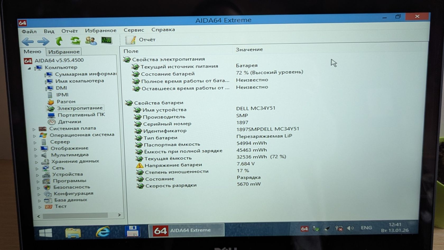Click the volume speaker tray icon

click(x=350, y=228)
